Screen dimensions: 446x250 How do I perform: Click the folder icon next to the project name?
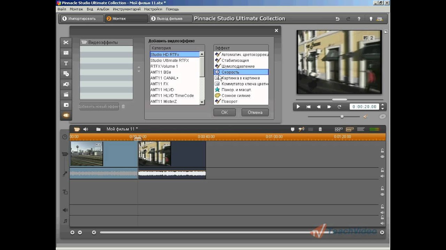(99, 129)
